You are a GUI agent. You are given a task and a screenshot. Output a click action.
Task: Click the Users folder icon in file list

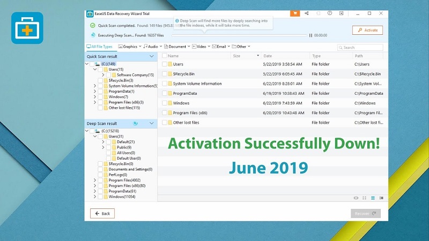pyautogui.click(x=170, y=64)
